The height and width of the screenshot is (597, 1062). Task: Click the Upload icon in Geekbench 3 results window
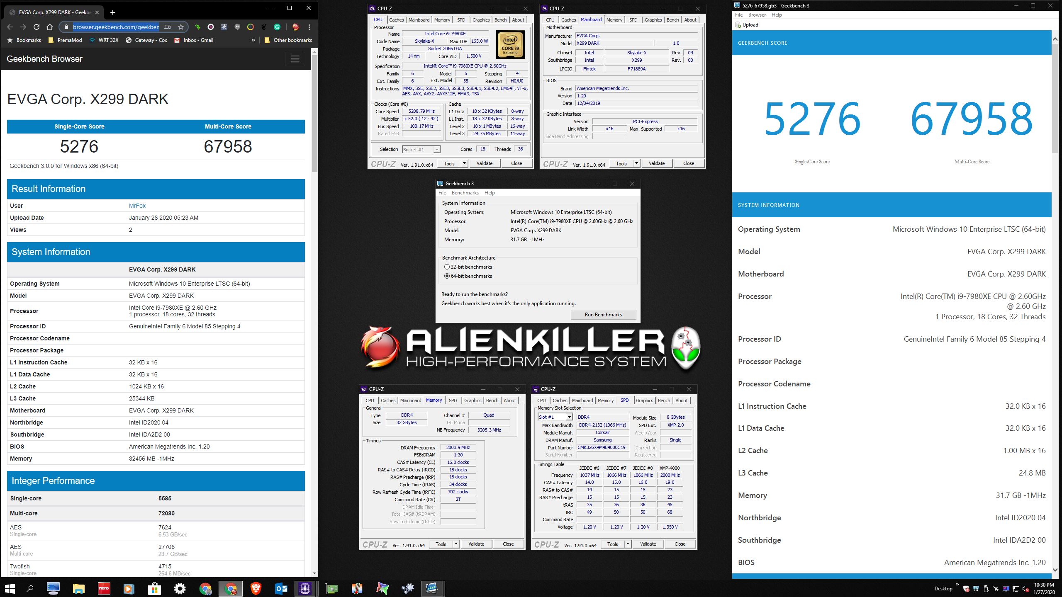click(x=738, y=25)
